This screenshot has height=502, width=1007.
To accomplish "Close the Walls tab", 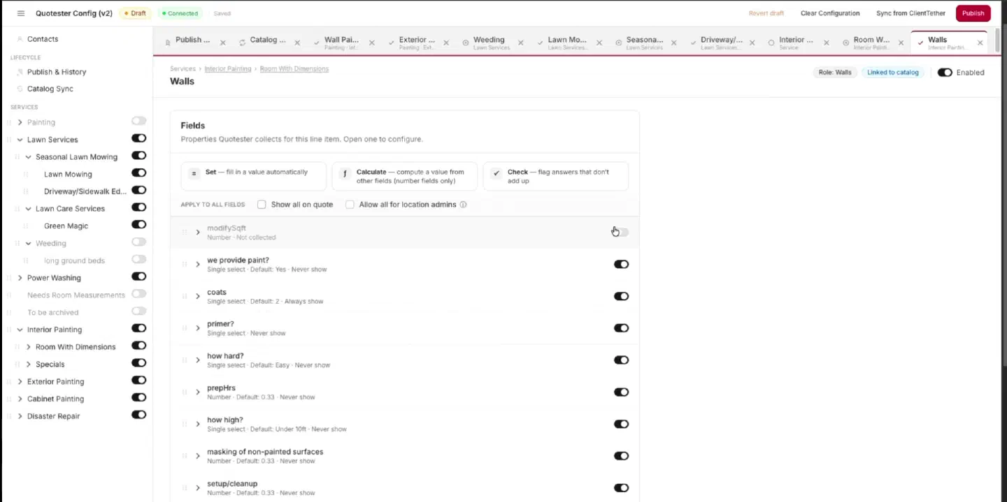I will (980, 43).
